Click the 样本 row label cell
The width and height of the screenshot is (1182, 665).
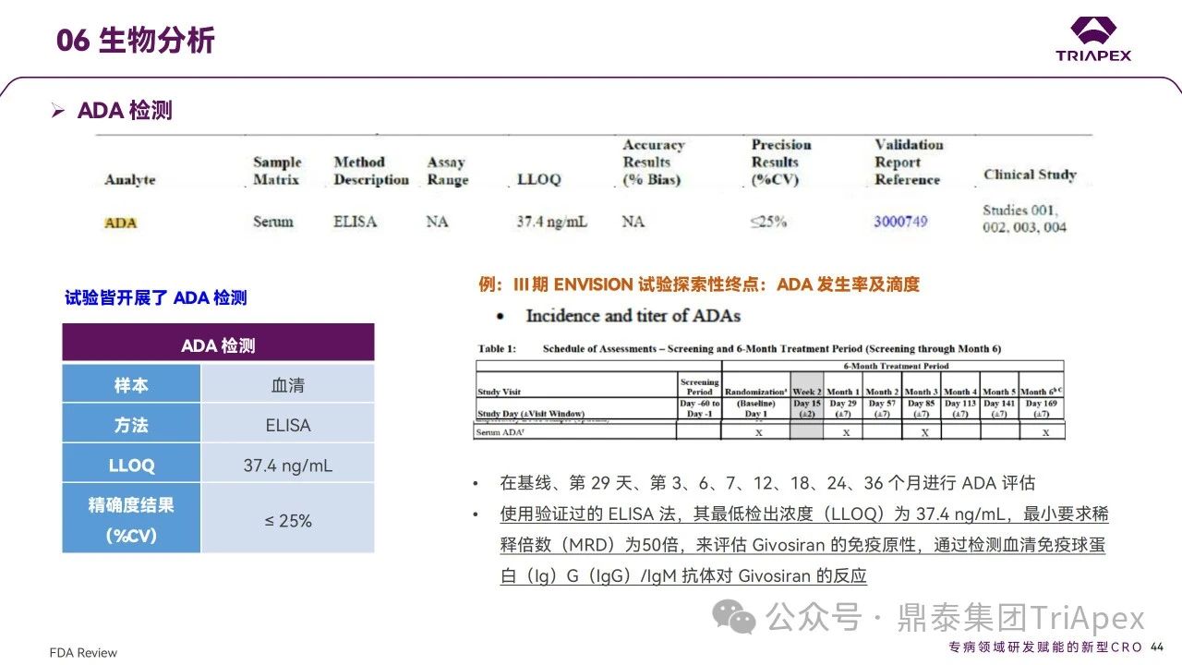coord(131,385)
